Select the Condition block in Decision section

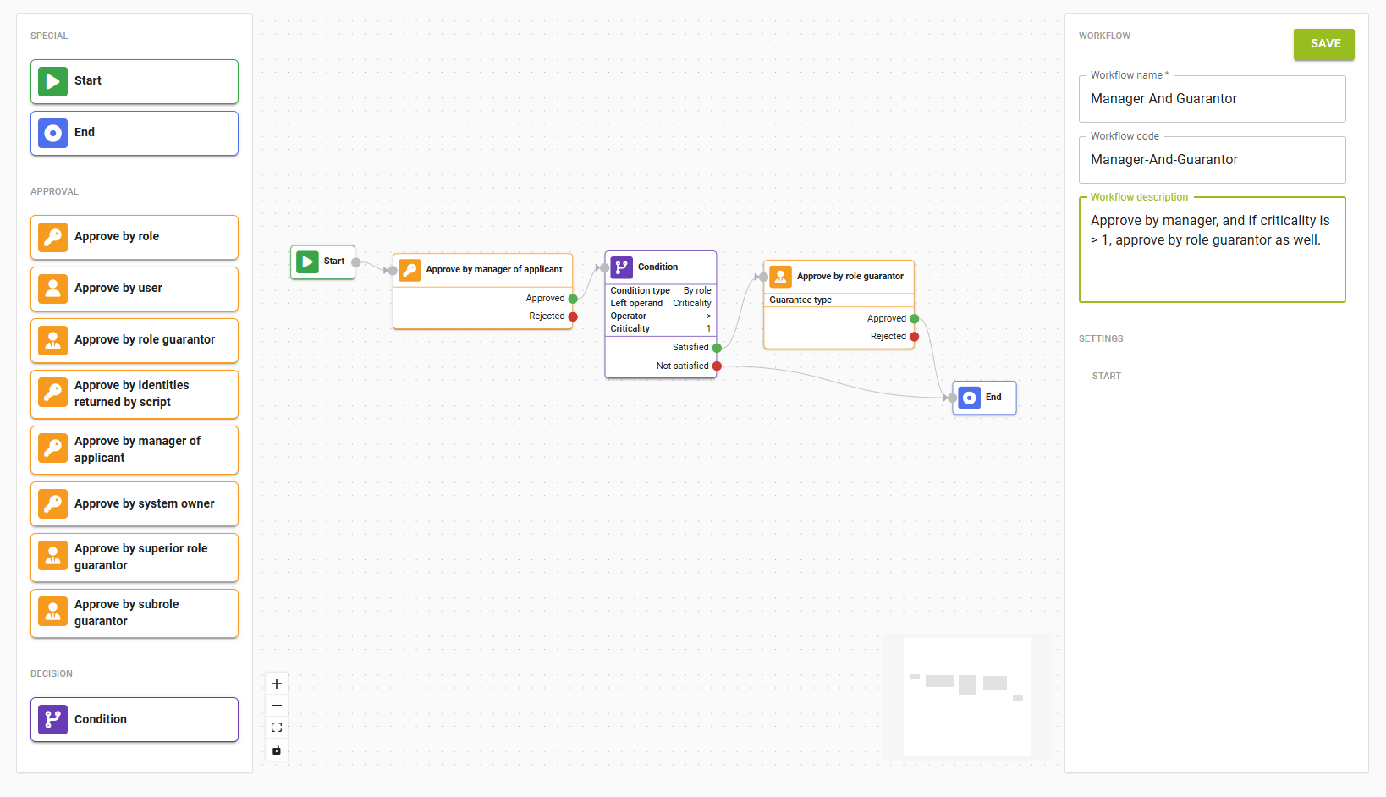tap(135, 719)
